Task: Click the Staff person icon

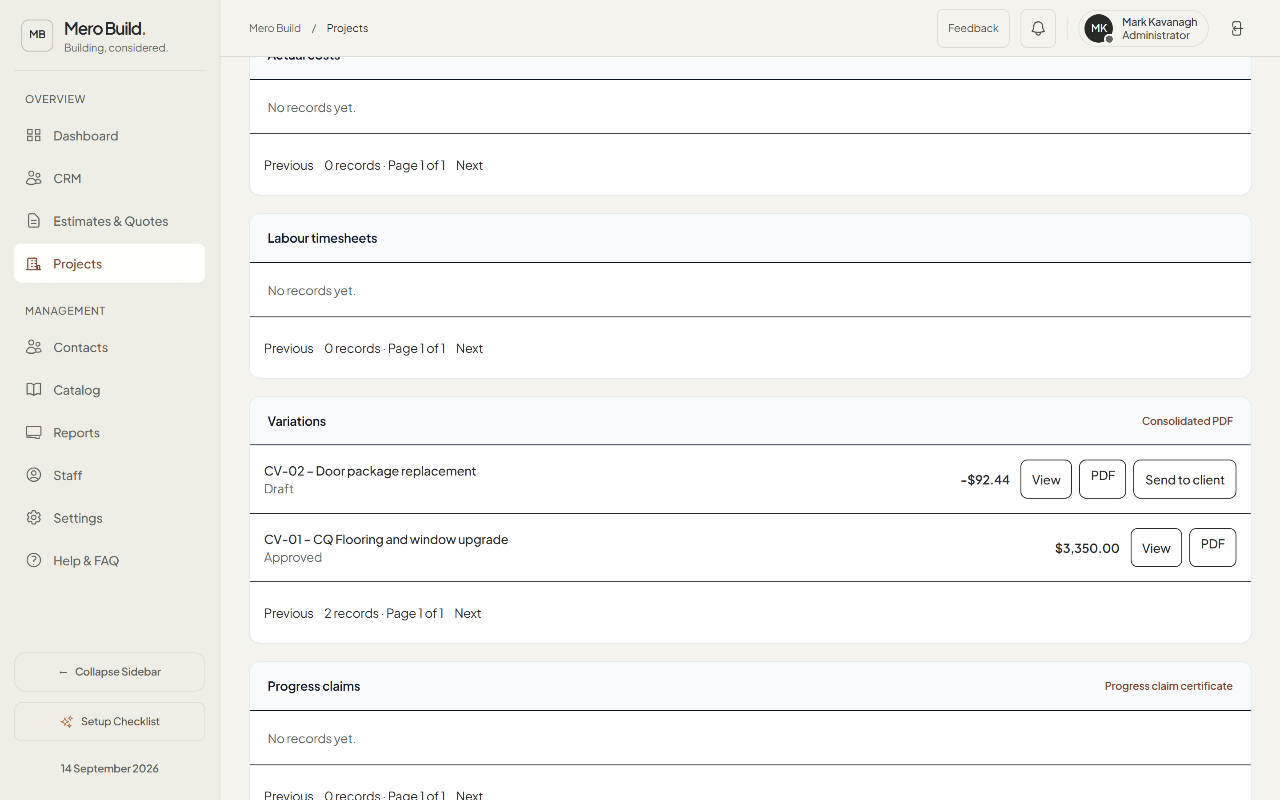Action: click(34, 475)
